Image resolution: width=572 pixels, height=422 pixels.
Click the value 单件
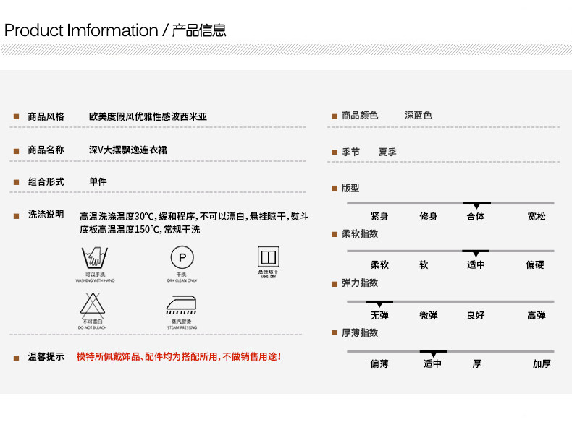pyautogui.click(x=98, y=181)
